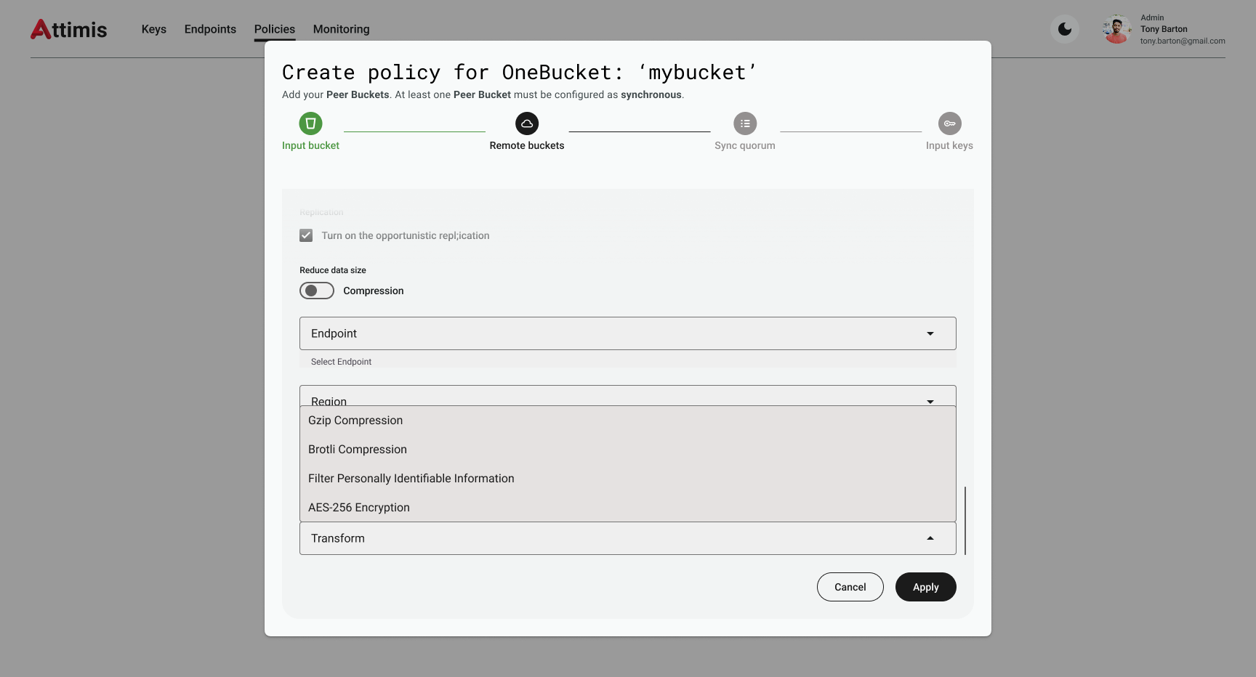Screen dimensions: 1256x677
Task: Click the Input keys key icon
Action: tap(949, 123)
